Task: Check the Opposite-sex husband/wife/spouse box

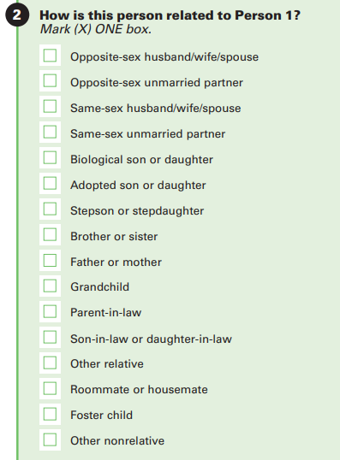Action: coord(50,56)
